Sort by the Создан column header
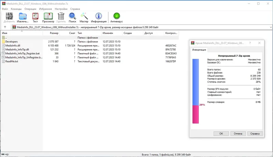 pyautogui.click(x=133, y=33)
